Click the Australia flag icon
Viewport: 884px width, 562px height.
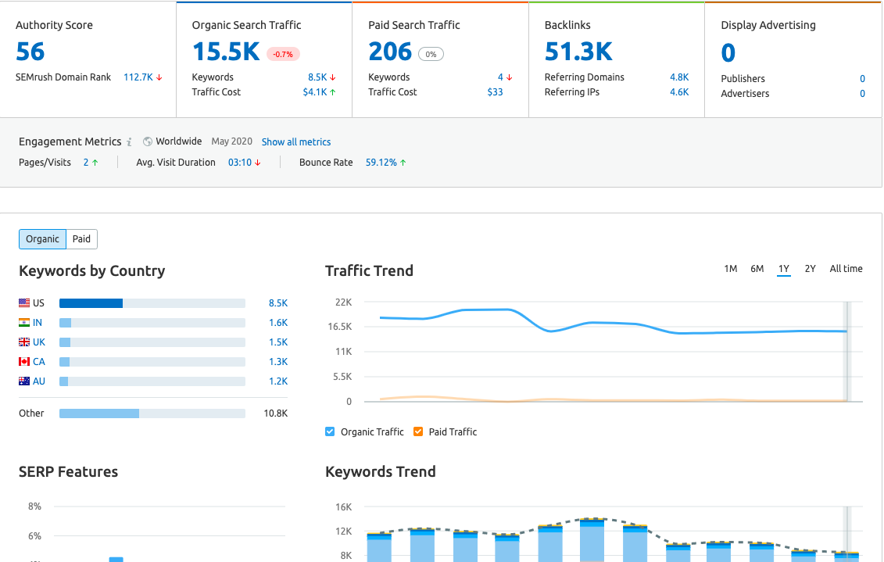click(24, 381)
